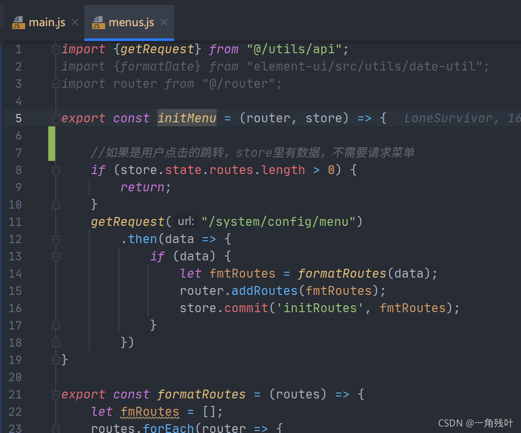Click the highlighted initMenu identifier
Image resolution: width=521 pixels, height=433 pixels.
point(186,118)
